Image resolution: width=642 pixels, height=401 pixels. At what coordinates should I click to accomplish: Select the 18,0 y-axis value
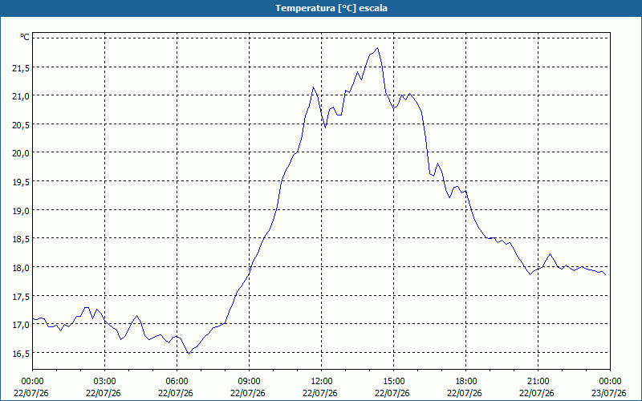[21, 268]
